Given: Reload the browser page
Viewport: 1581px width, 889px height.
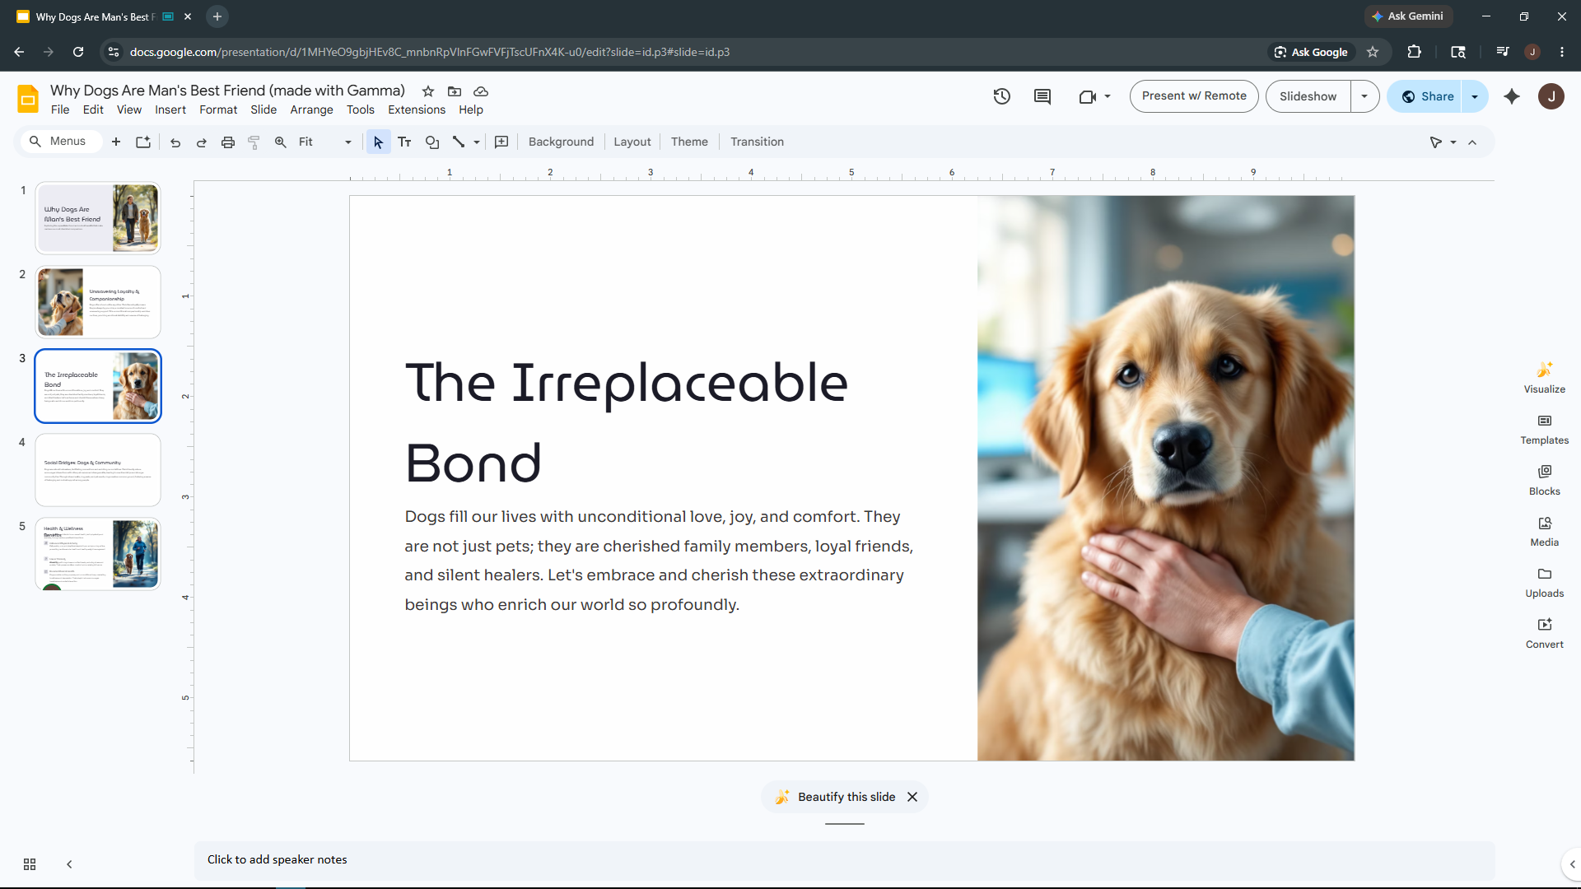Looking at the screenshot, I should click(x=78, y=52).
